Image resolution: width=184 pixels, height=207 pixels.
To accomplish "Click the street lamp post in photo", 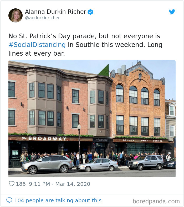I will click(x=79, y=144).
